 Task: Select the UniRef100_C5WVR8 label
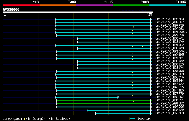pos(170,71)
